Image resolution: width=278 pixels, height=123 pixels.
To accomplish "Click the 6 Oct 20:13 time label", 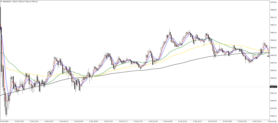I will [64, 121].
